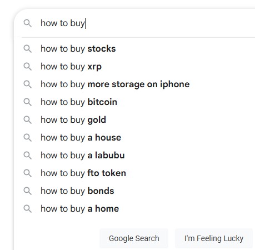
Task: Click search icon next to gold suggestion
Action: tap(28, 120)
